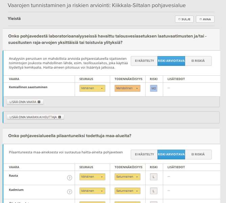226x203 pixels.
Task: Click the AVAA expand button
Action: click(205, 19)
